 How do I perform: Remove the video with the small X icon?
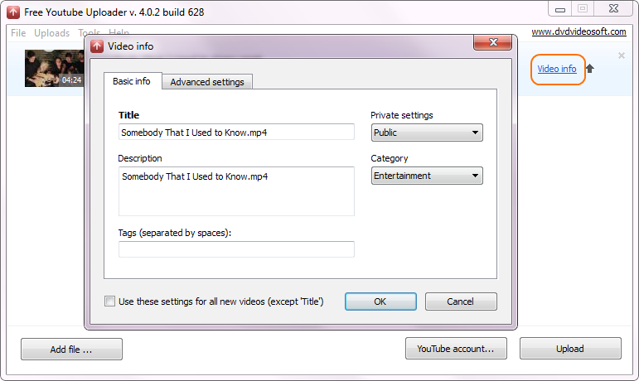tap(622, 55)
